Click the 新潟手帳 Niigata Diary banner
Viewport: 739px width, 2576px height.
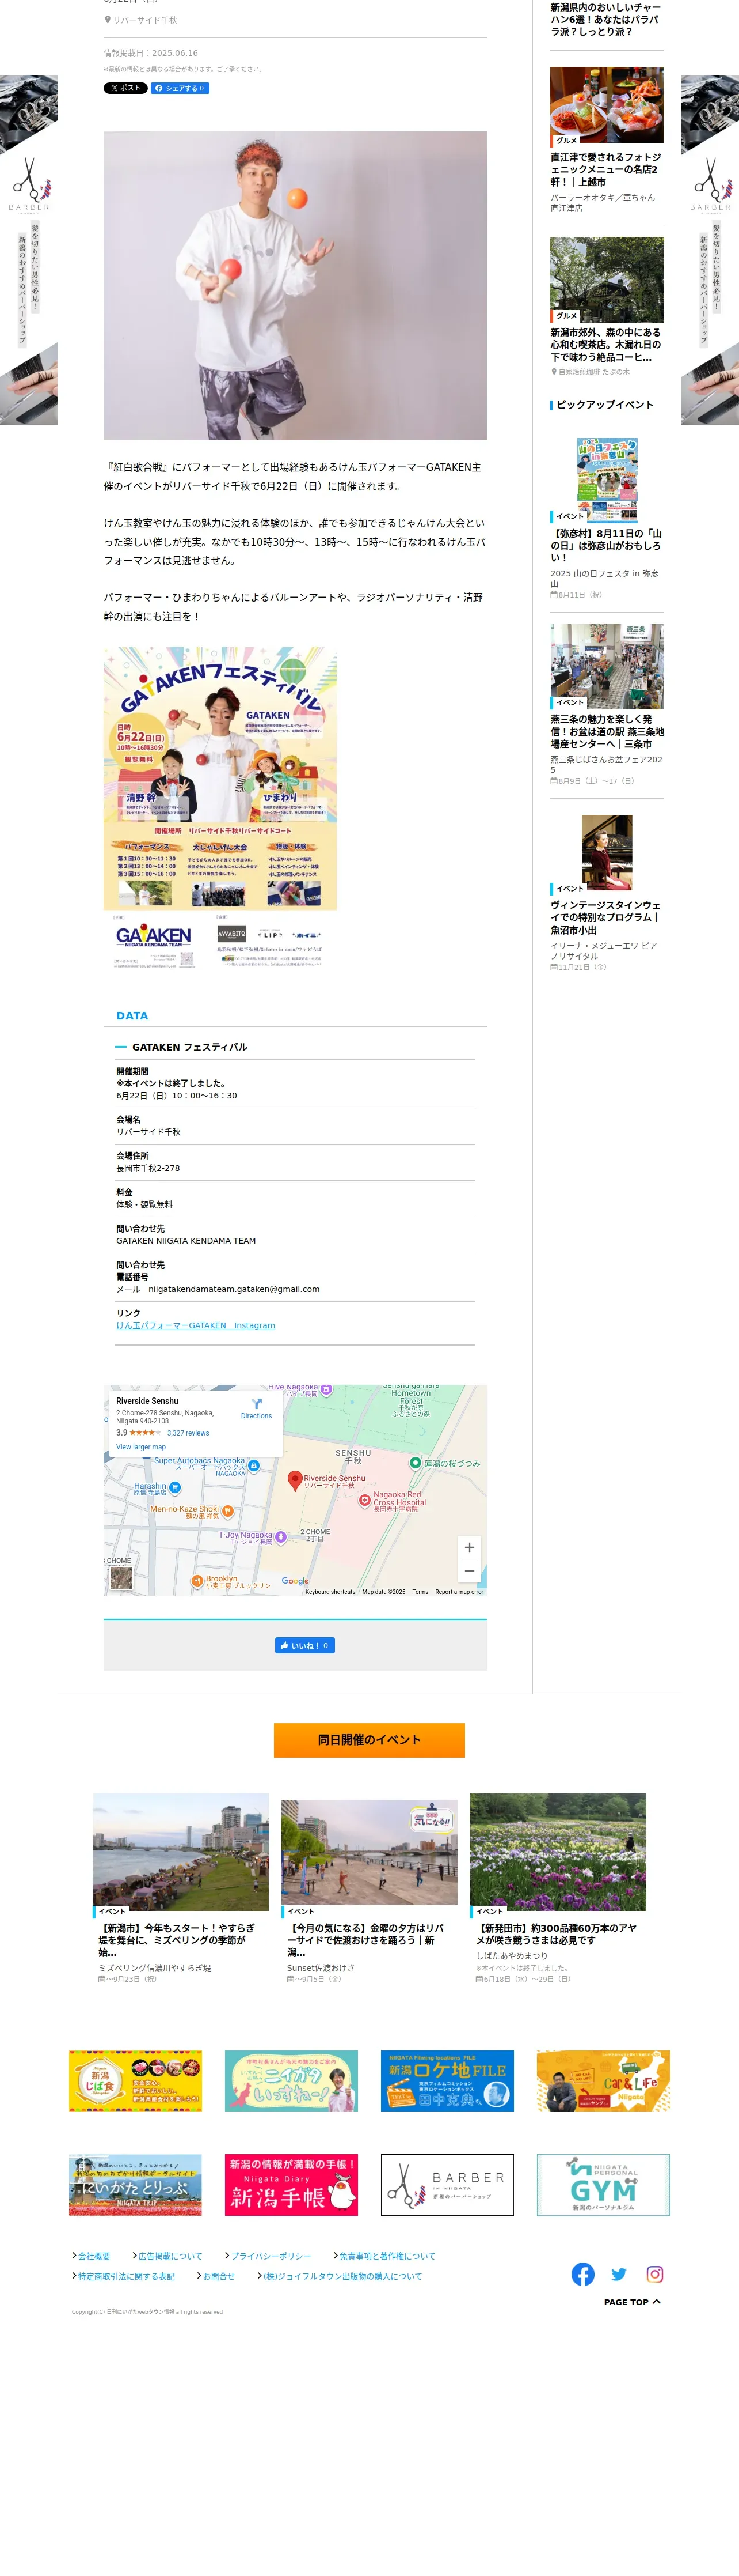(291, 2185)
